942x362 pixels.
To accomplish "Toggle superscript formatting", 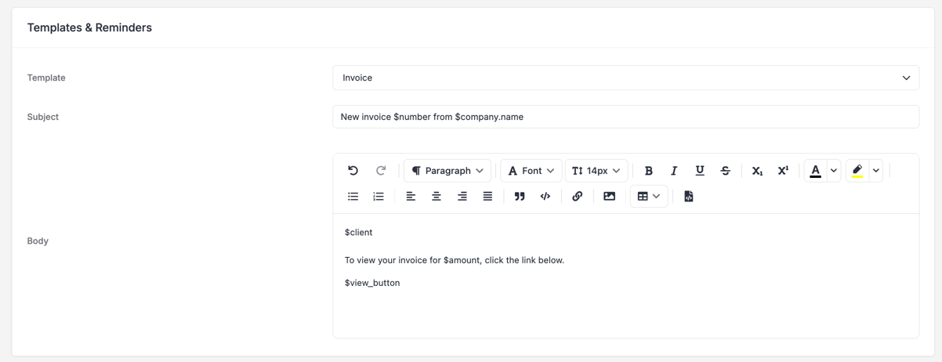I will (x=783, y=171).
